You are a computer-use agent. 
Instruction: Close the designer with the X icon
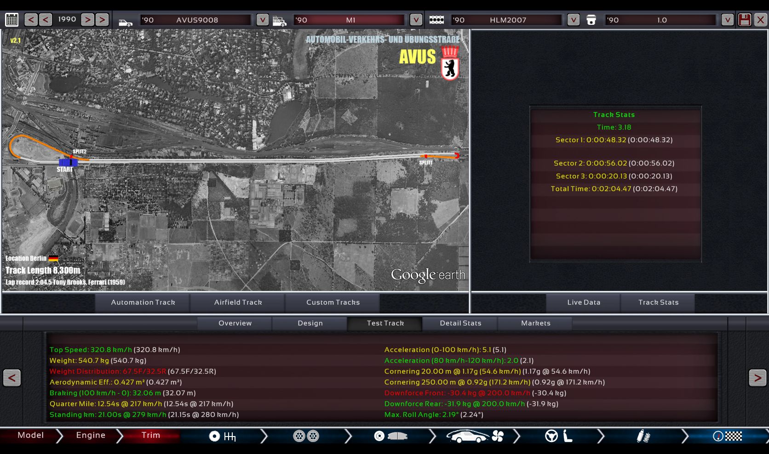click(x=760, y=20)
